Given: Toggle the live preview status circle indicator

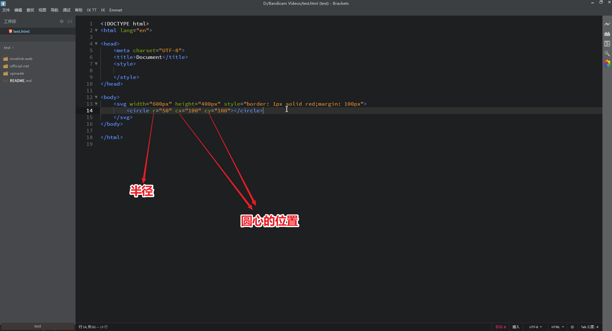Looking at the screenshot, I should [572, 327].
